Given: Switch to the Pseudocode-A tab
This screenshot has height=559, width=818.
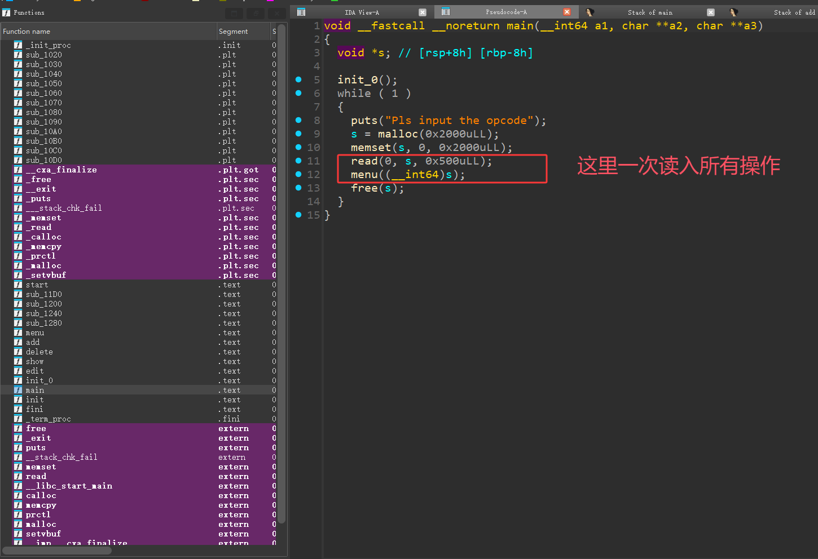Looking at the screenshot, I should pos(506,12).
